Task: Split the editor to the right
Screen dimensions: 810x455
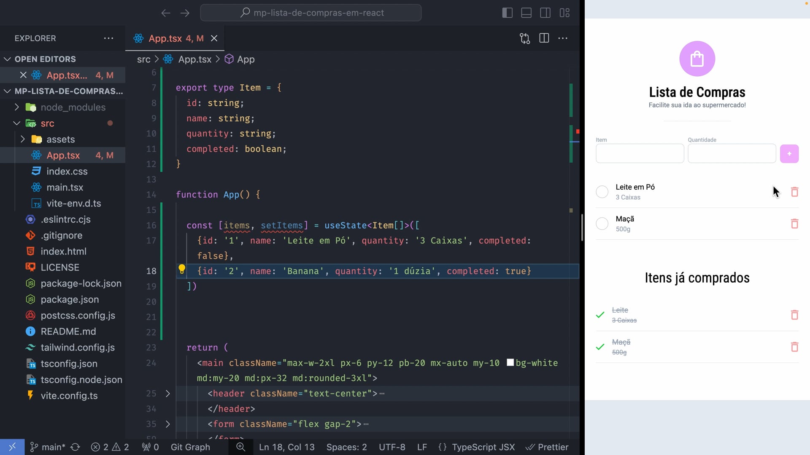Action: pos(544,38)
